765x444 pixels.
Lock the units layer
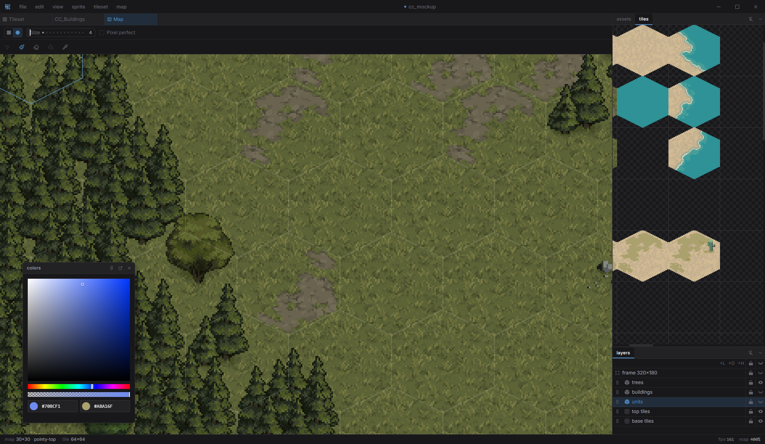751,402
